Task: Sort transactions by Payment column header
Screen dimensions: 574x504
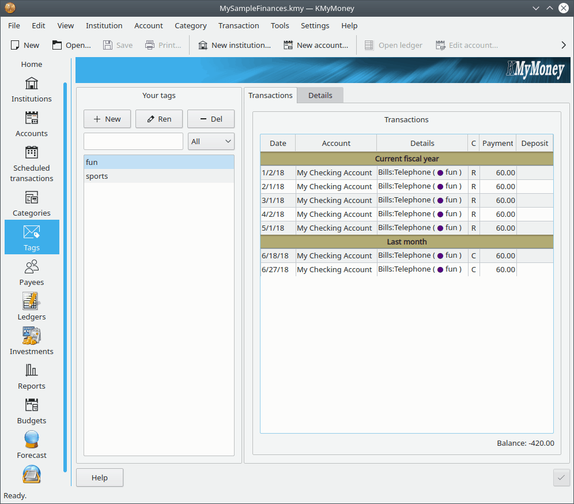Action: pyautogui.click(x=497, y=143)
